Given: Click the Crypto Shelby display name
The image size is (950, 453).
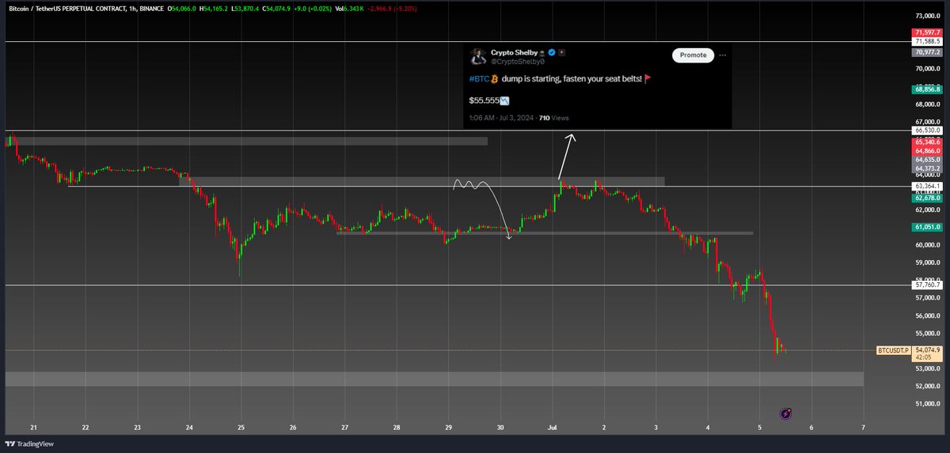Looking at the screenshot, I should tap(515, 51).
